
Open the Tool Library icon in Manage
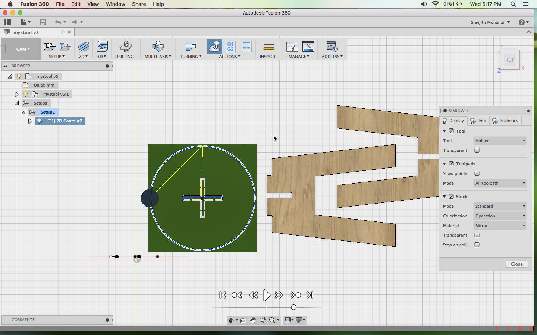292,47
